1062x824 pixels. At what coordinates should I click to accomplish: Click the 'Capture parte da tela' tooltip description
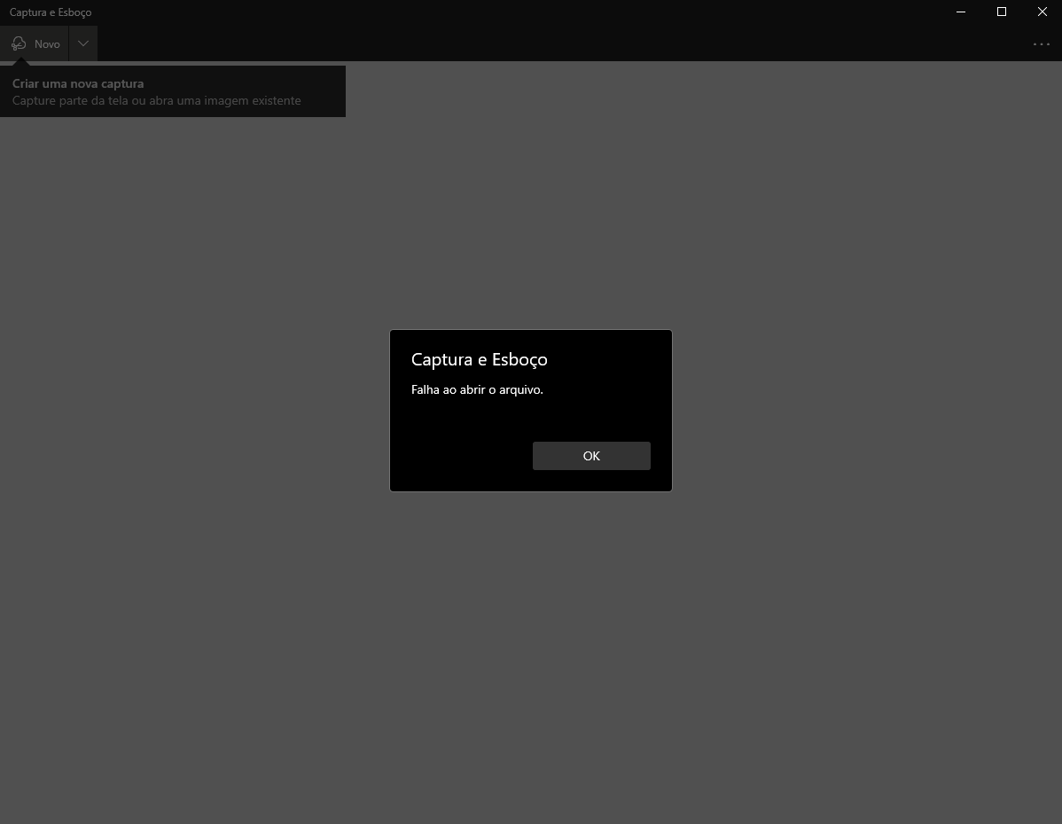pos(156,100)
